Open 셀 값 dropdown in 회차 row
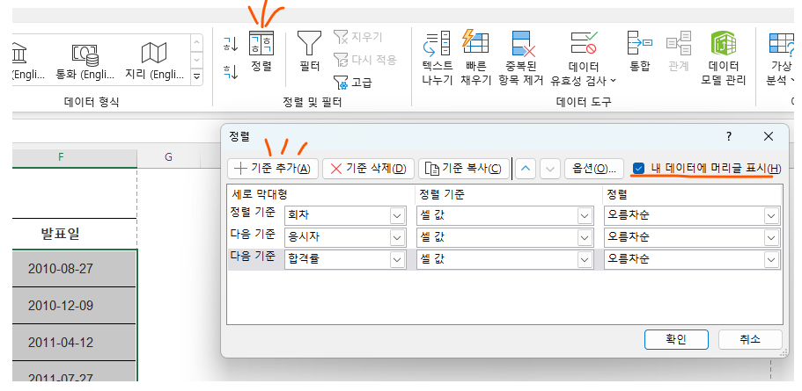 click(585, 216)
